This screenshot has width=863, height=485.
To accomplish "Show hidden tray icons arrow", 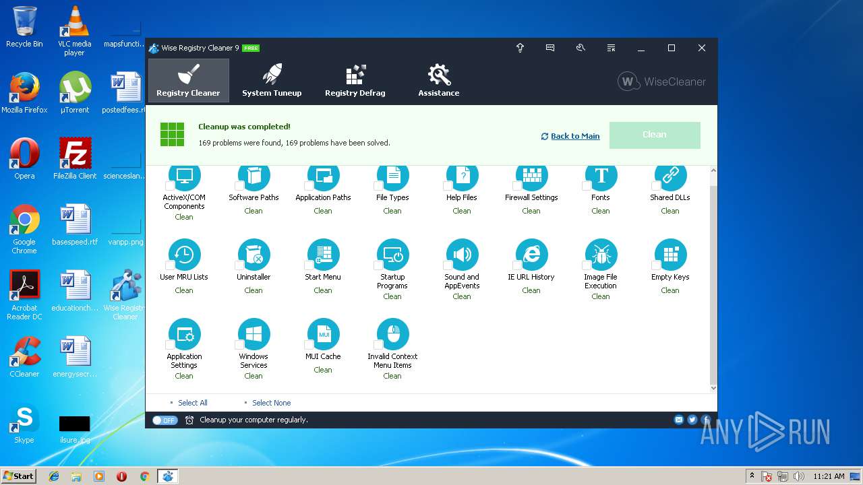I will coord(752,476).
